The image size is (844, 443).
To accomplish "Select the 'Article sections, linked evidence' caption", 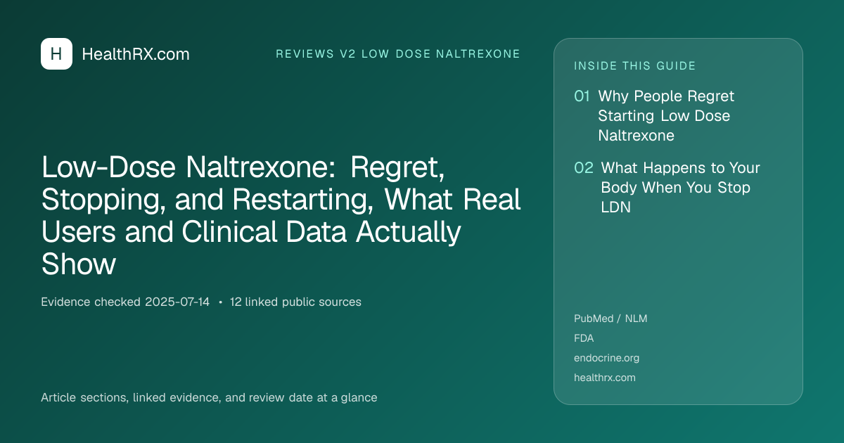I will point(209,398).
